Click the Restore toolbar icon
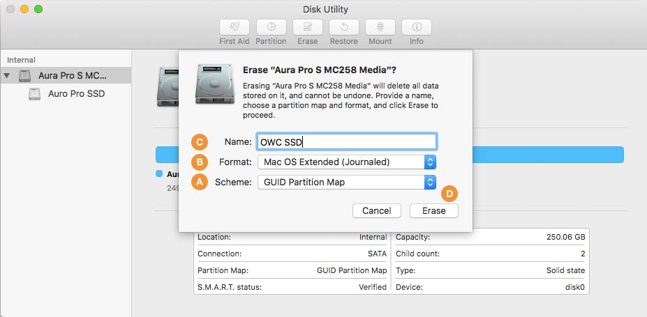 [343, 27]
